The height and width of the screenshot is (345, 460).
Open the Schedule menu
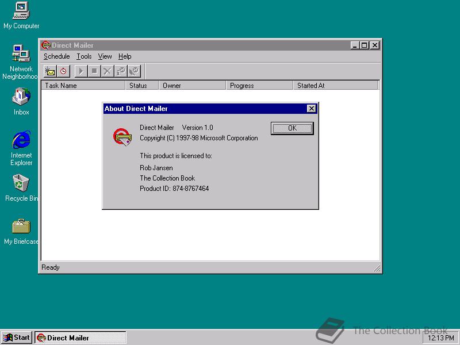click(x=56, y=56)
